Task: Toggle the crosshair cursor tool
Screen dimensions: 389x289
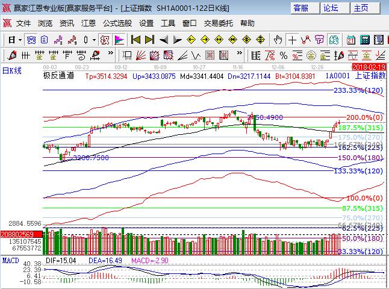Action: click(x=292, y=40)
